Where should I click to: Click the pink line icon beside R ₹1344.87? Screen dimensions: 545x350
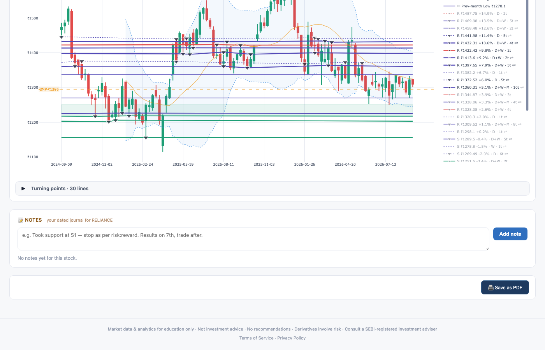(449, 95)
